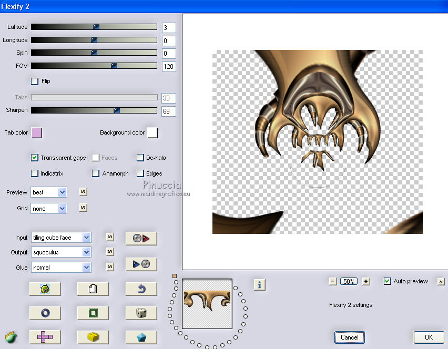Uncheck Transparent gaps option
This screenshot has width=448, height=349.
pos(35,158)
